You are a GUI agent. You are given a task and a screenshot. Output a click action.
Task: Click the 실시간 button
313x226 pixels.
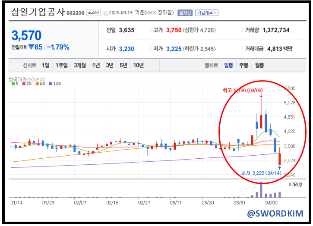tap(185, 13)
